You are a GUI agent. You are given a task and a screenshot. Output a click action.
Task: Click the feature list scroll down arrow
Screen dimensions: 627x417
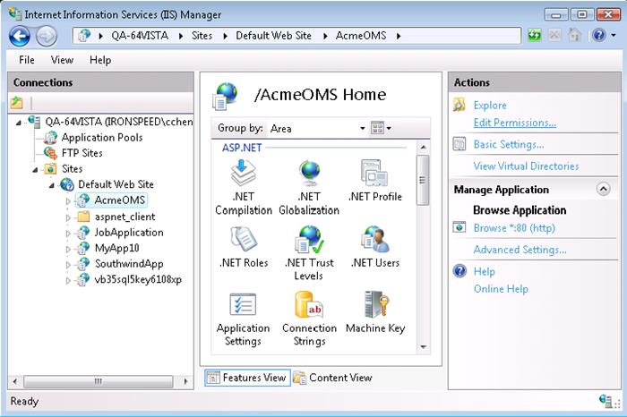coord(423,346)
